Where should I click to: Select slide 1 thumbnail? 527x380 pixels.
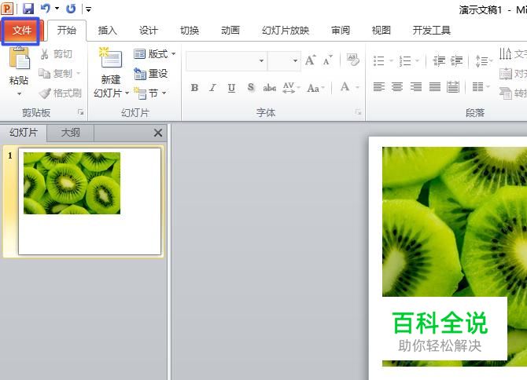[90, 201]
